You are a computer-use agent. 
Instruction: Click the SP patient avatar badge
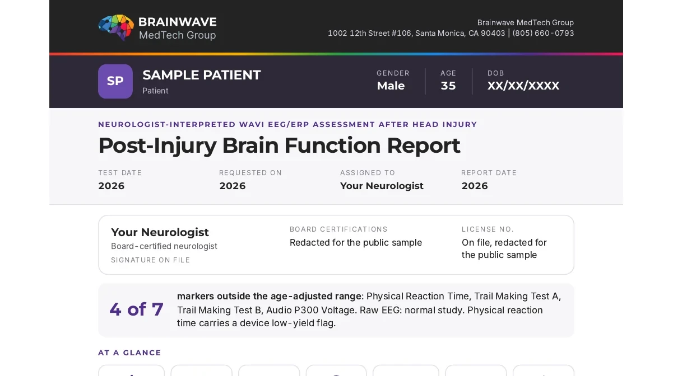(x=115, y=81)
